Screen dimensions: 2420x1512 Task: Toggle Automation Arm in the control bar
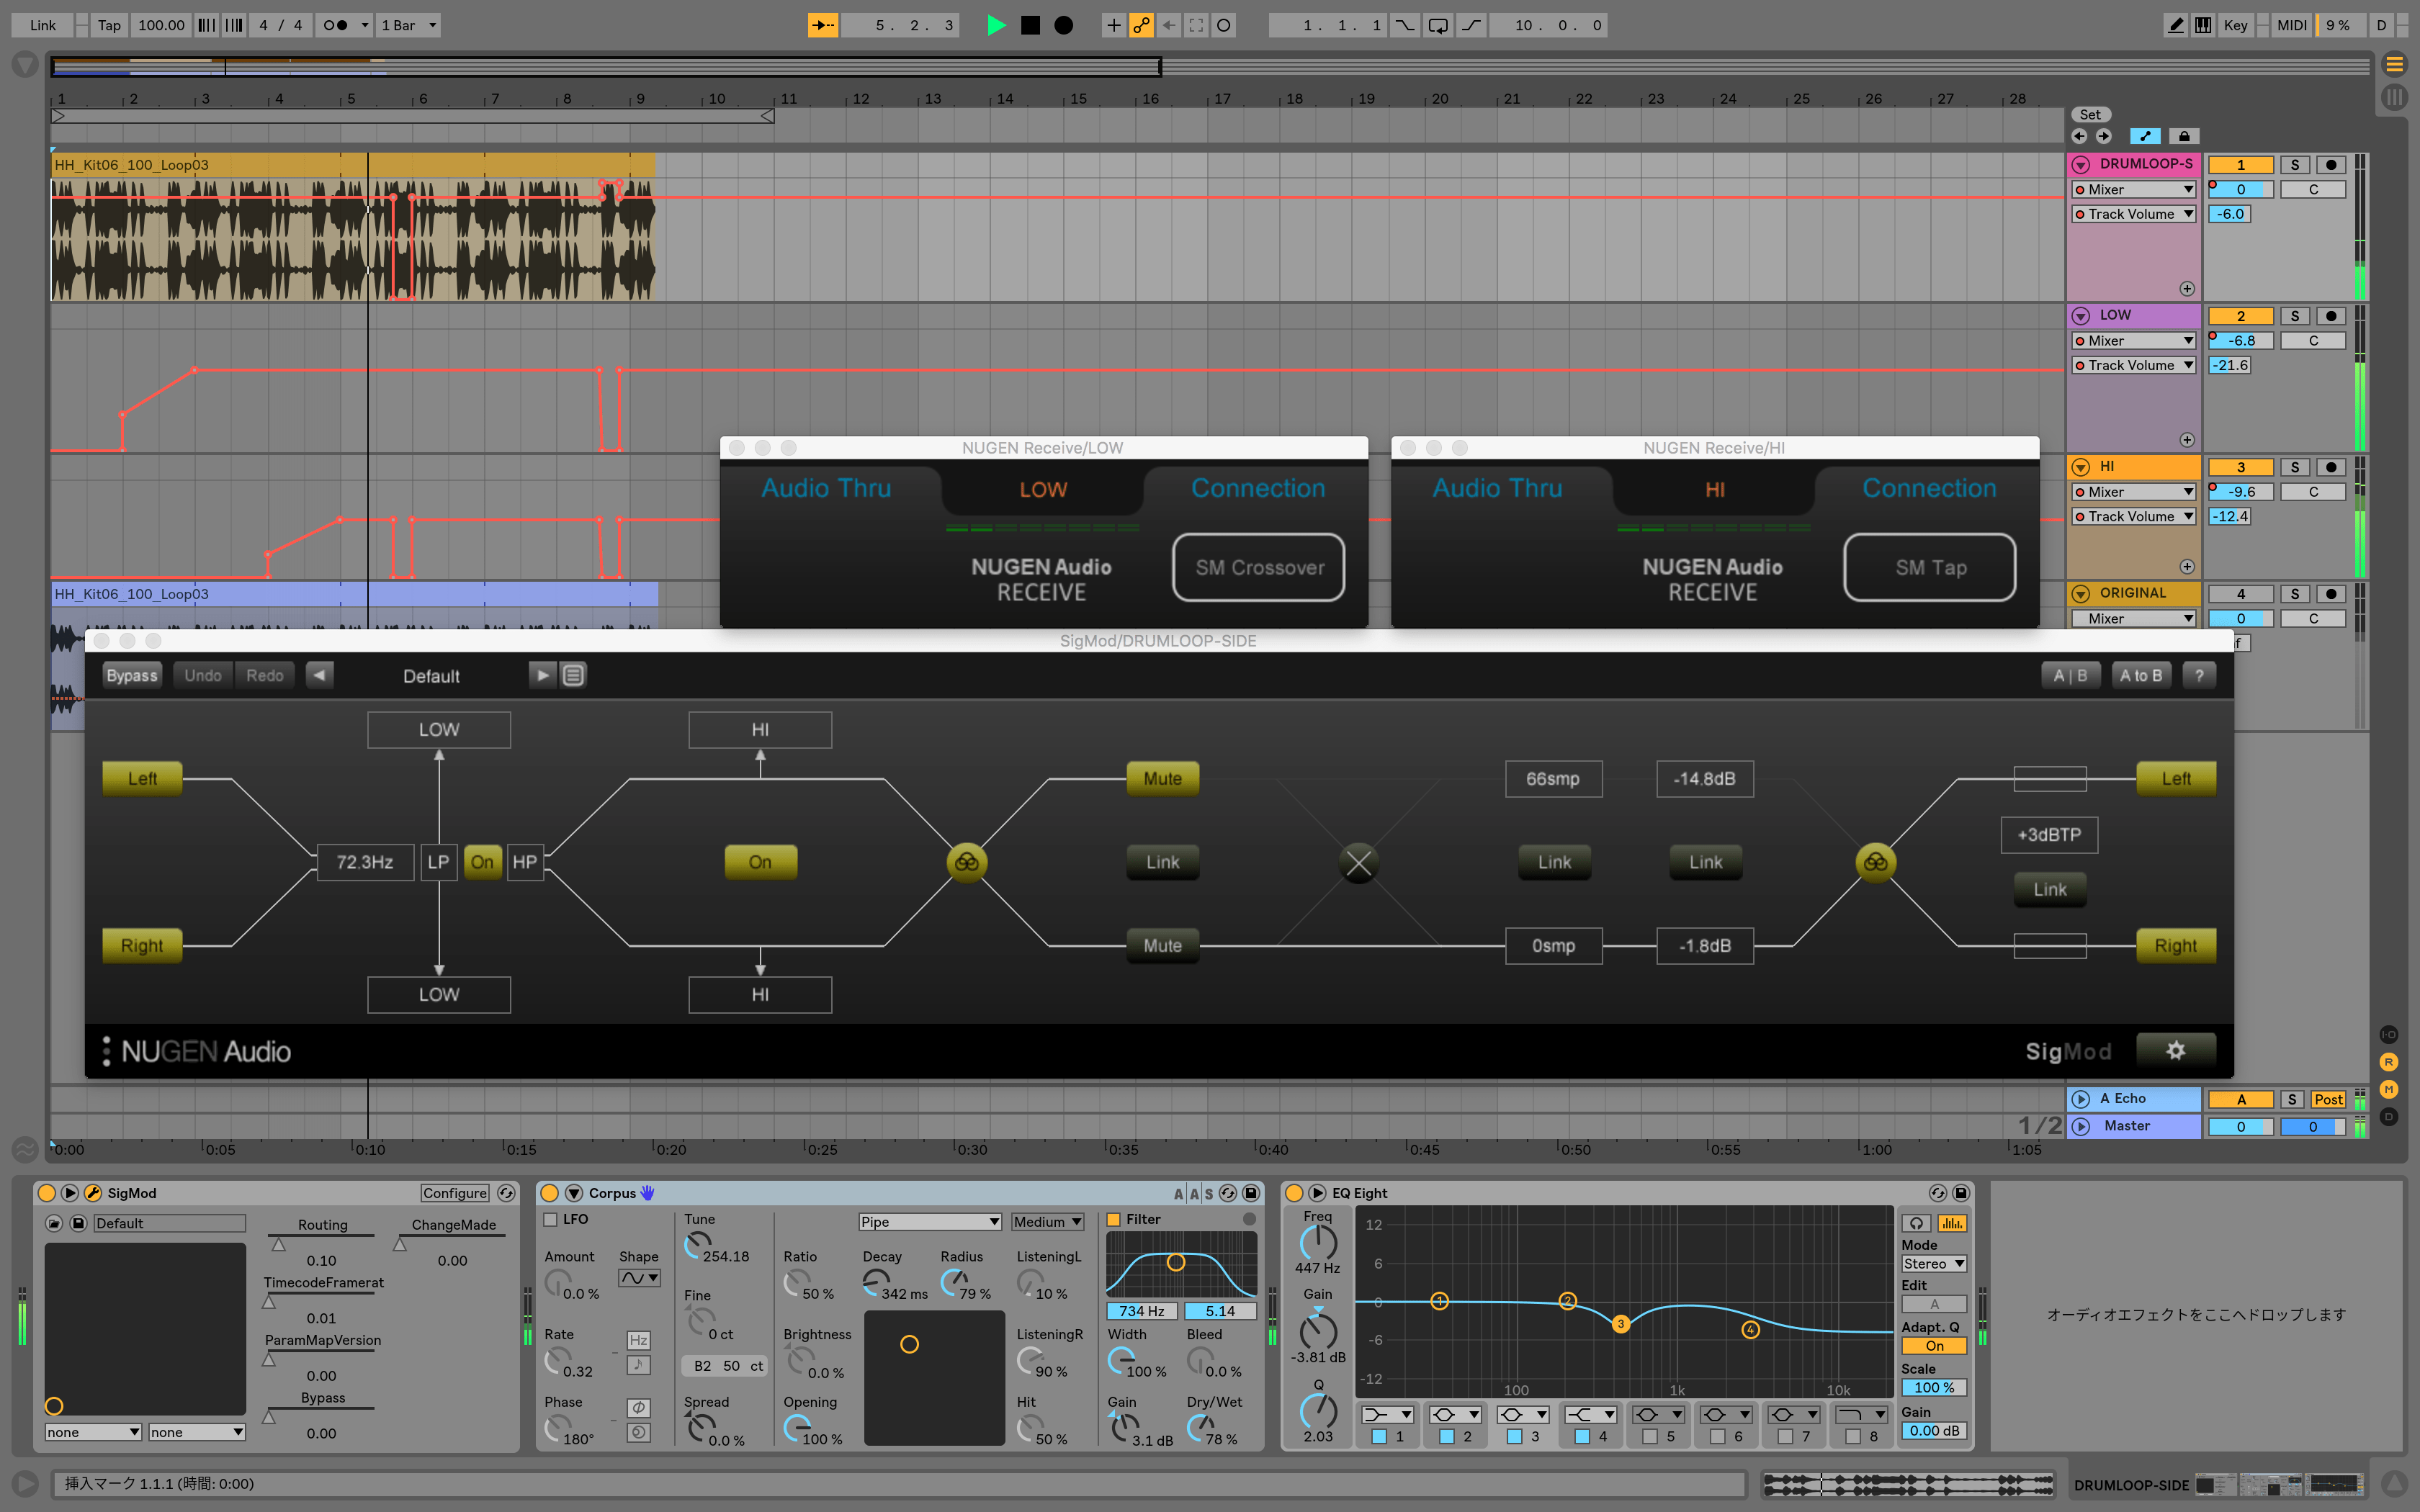tap(1141, 25)
